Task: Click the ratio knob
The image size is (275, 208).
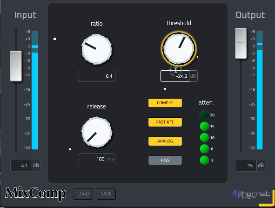Action: tap(97, 49)
